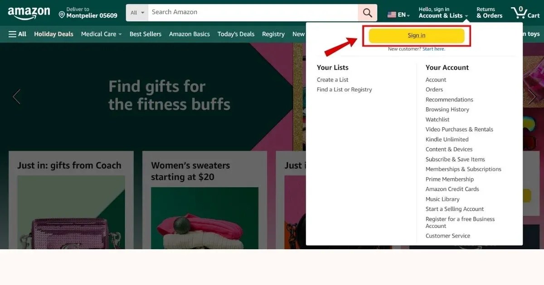Viewport: 544px width, 285px height.
Task: Click the US flag language icon
Action: [x=391, y=14]
